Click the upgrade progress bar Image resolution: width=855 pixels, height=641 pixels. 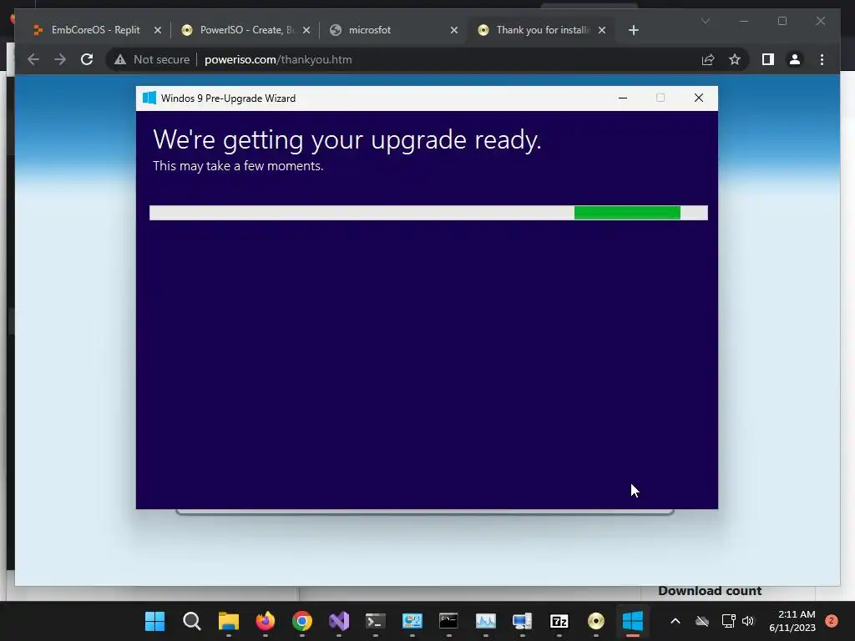click(x=428, y=213)
